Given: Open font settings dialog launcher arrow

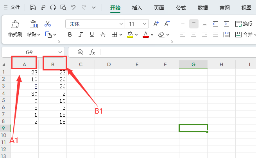Looking at the screenshot, I should click(x=172, y=42).
